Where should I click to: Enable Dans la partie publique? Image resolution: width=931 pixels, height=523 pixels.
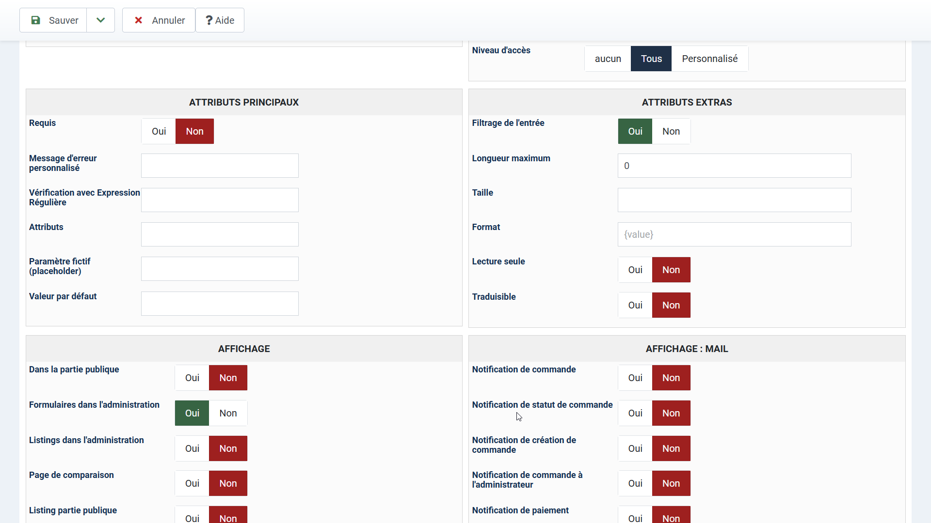(x=192, y=378)
